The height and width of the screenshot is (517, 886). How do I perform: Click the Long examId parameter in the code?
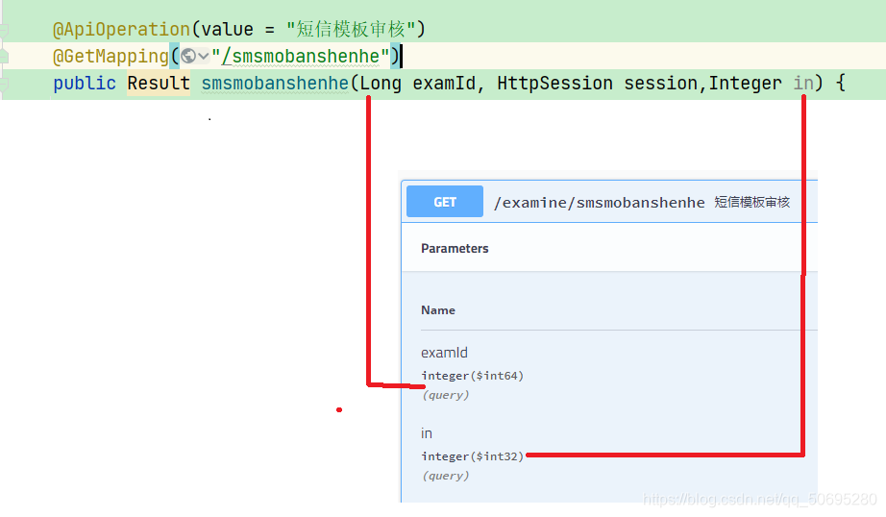point(418,83)
